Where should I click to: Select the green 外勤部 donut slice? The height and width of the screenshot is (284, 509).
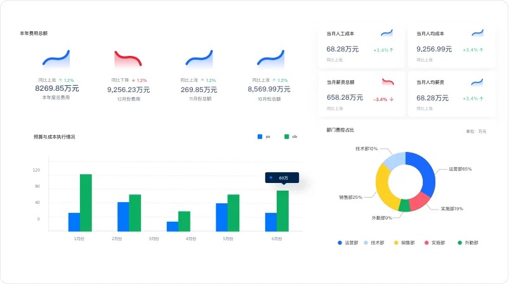404,206
